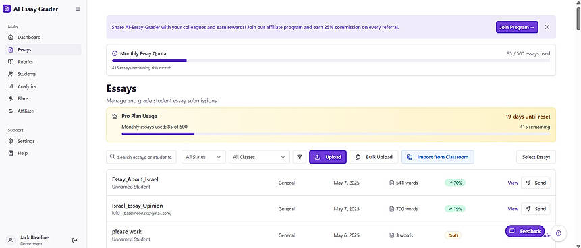The image size is (581, 248).
Task: Open the Affiliate page
Action: pos(43,111)
